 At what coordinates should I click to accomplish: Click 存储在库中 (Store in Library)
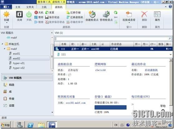click(75, 22)
